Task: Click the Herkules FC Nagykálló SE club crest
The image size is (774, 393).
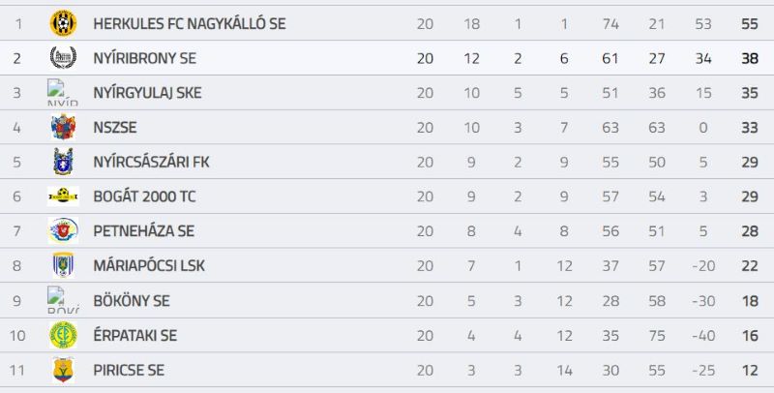Action: pos(63,23)
